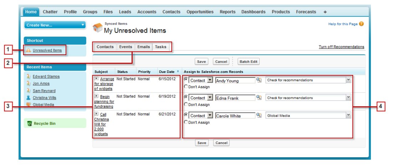
Task: Click the bottom Save button
Action: (x=201, y=143)
